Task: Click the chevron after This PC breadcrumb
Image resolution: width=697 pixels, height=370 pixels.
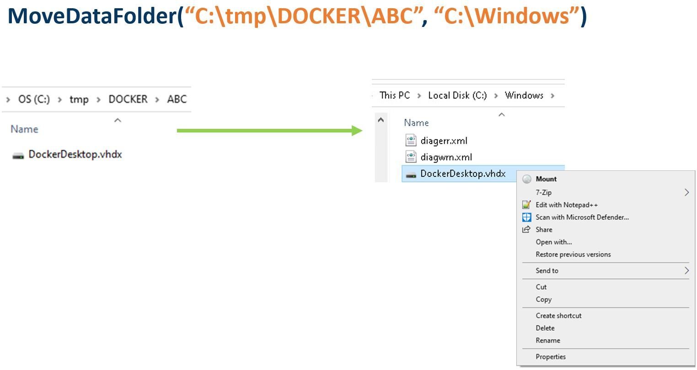Action: pyautogui.click(x=419, y=95)
